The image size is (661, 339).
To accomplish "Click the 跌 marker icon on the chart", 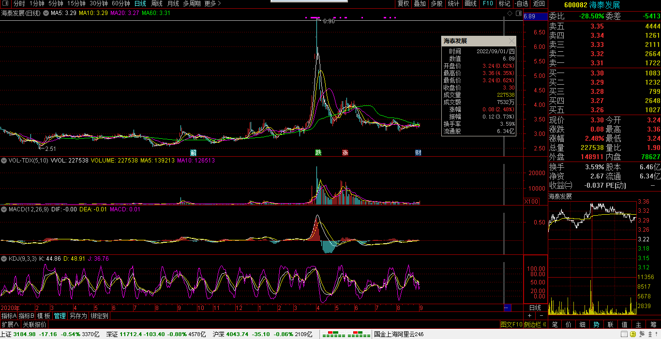I will [x=318, y=152].
